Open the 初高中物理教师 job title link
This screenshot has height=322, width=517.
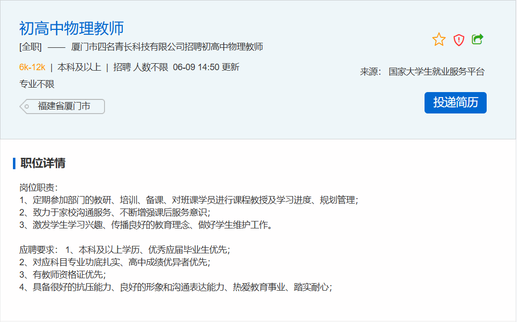pyautogui.click(x=72, y=28)
